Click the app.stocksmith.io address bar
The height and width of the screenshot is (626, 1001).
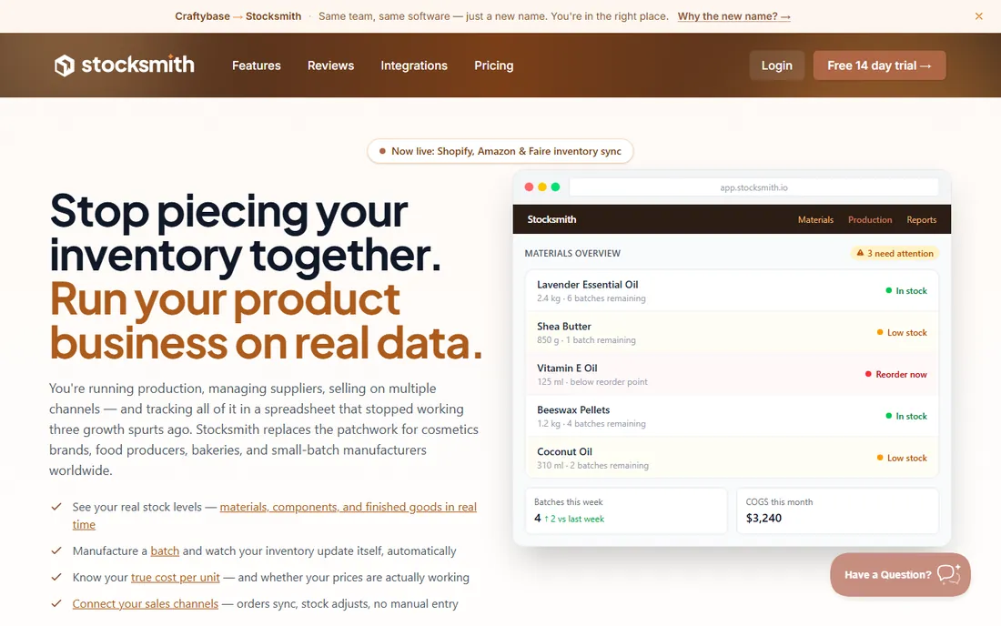coord(753,187)
